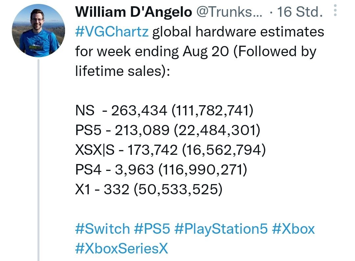Screen dimensions: 355x261
Task: Open the #VGChartz hashtag
Action: click(x=112, y=32)
